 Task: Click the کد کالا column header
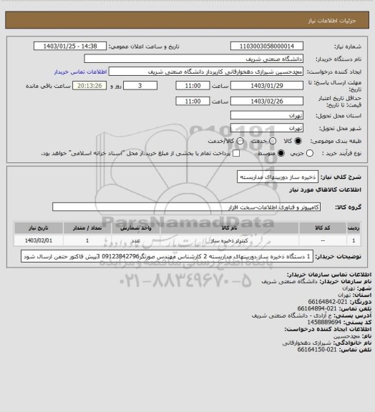coord(323,227)
